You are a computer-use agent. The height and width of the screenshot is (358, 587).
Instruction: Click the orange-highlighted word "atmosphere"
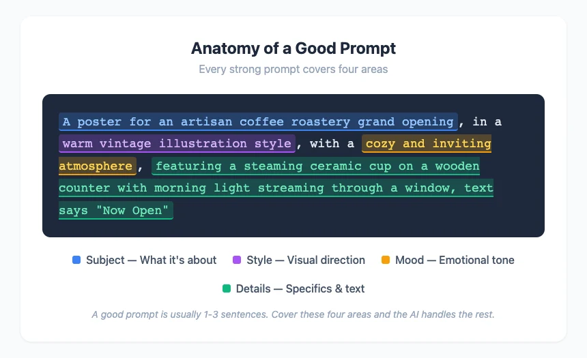coord(96,166)
